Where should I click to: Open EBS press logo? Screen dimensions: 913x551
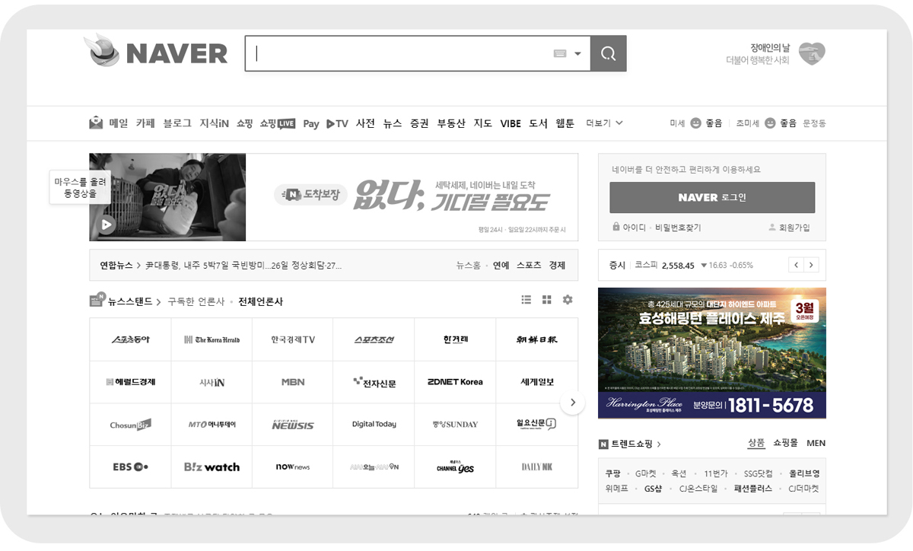(130, 467)
